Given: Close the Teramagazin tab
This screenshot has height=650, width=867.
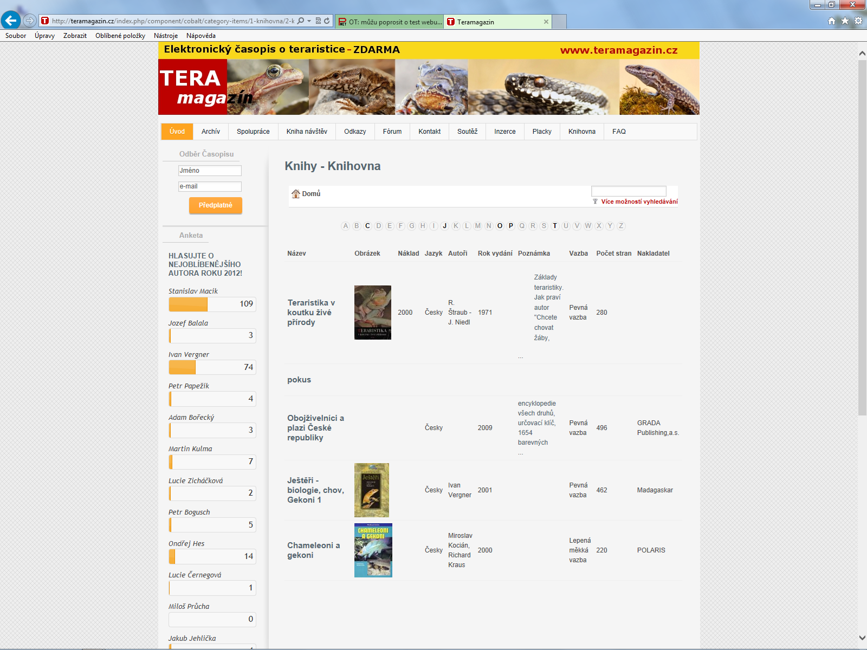Looking at the screenshot, I should (546, 22).
